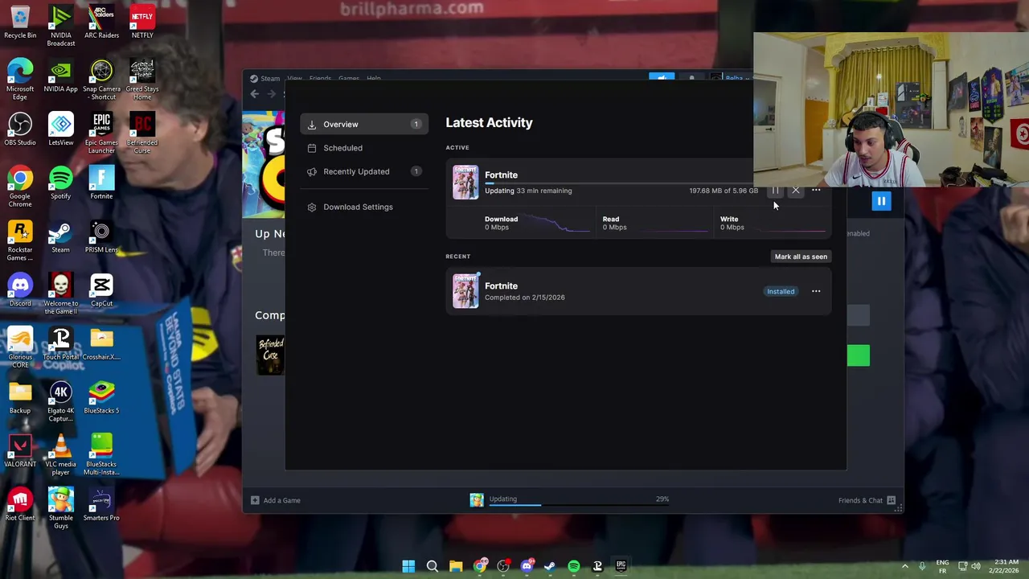Open more options for the installed Fortnite
Viewport: 1029px width, 579px height.
tap(816, 291)
